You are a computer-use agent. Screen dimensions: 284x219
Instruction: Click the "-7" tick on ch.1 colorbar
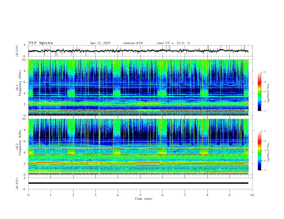tap(264, 111)
